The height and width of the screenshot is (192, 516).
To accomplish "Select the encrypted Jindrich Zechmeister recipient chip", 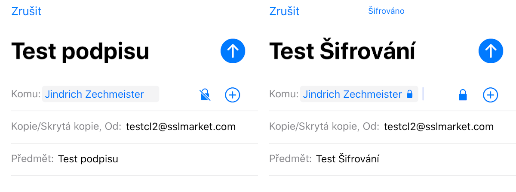I will [359, 94].
